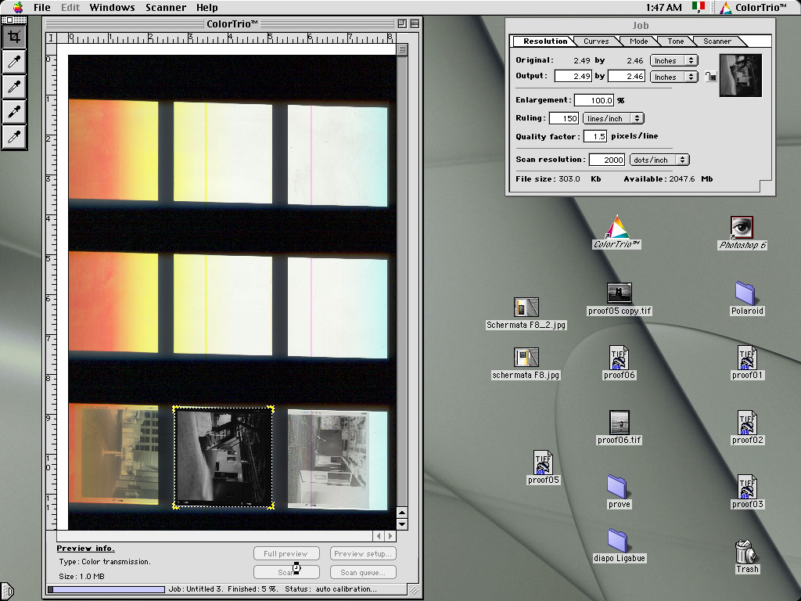801x601 pixels.
Task: Select the crop tool in the toolbox
Action: pyautogui.click(x=15, y=36)
